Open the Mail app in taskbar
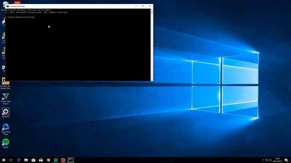 (x=41, y=160)
